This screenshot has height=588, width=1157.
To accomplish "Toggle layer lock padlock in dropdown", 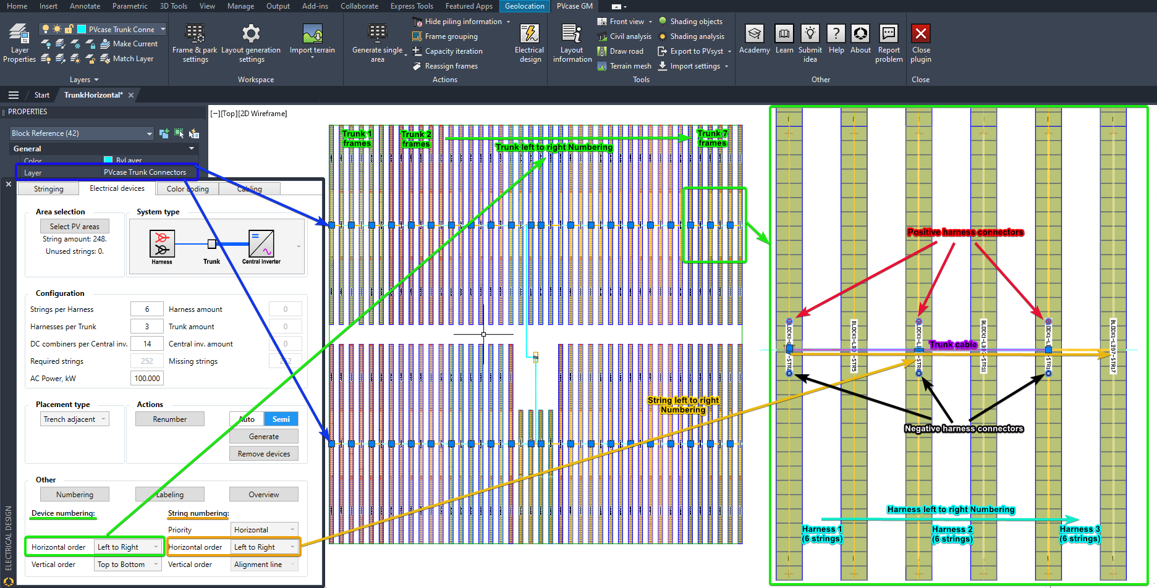I will pyautogui.click(x=69, y=29).
